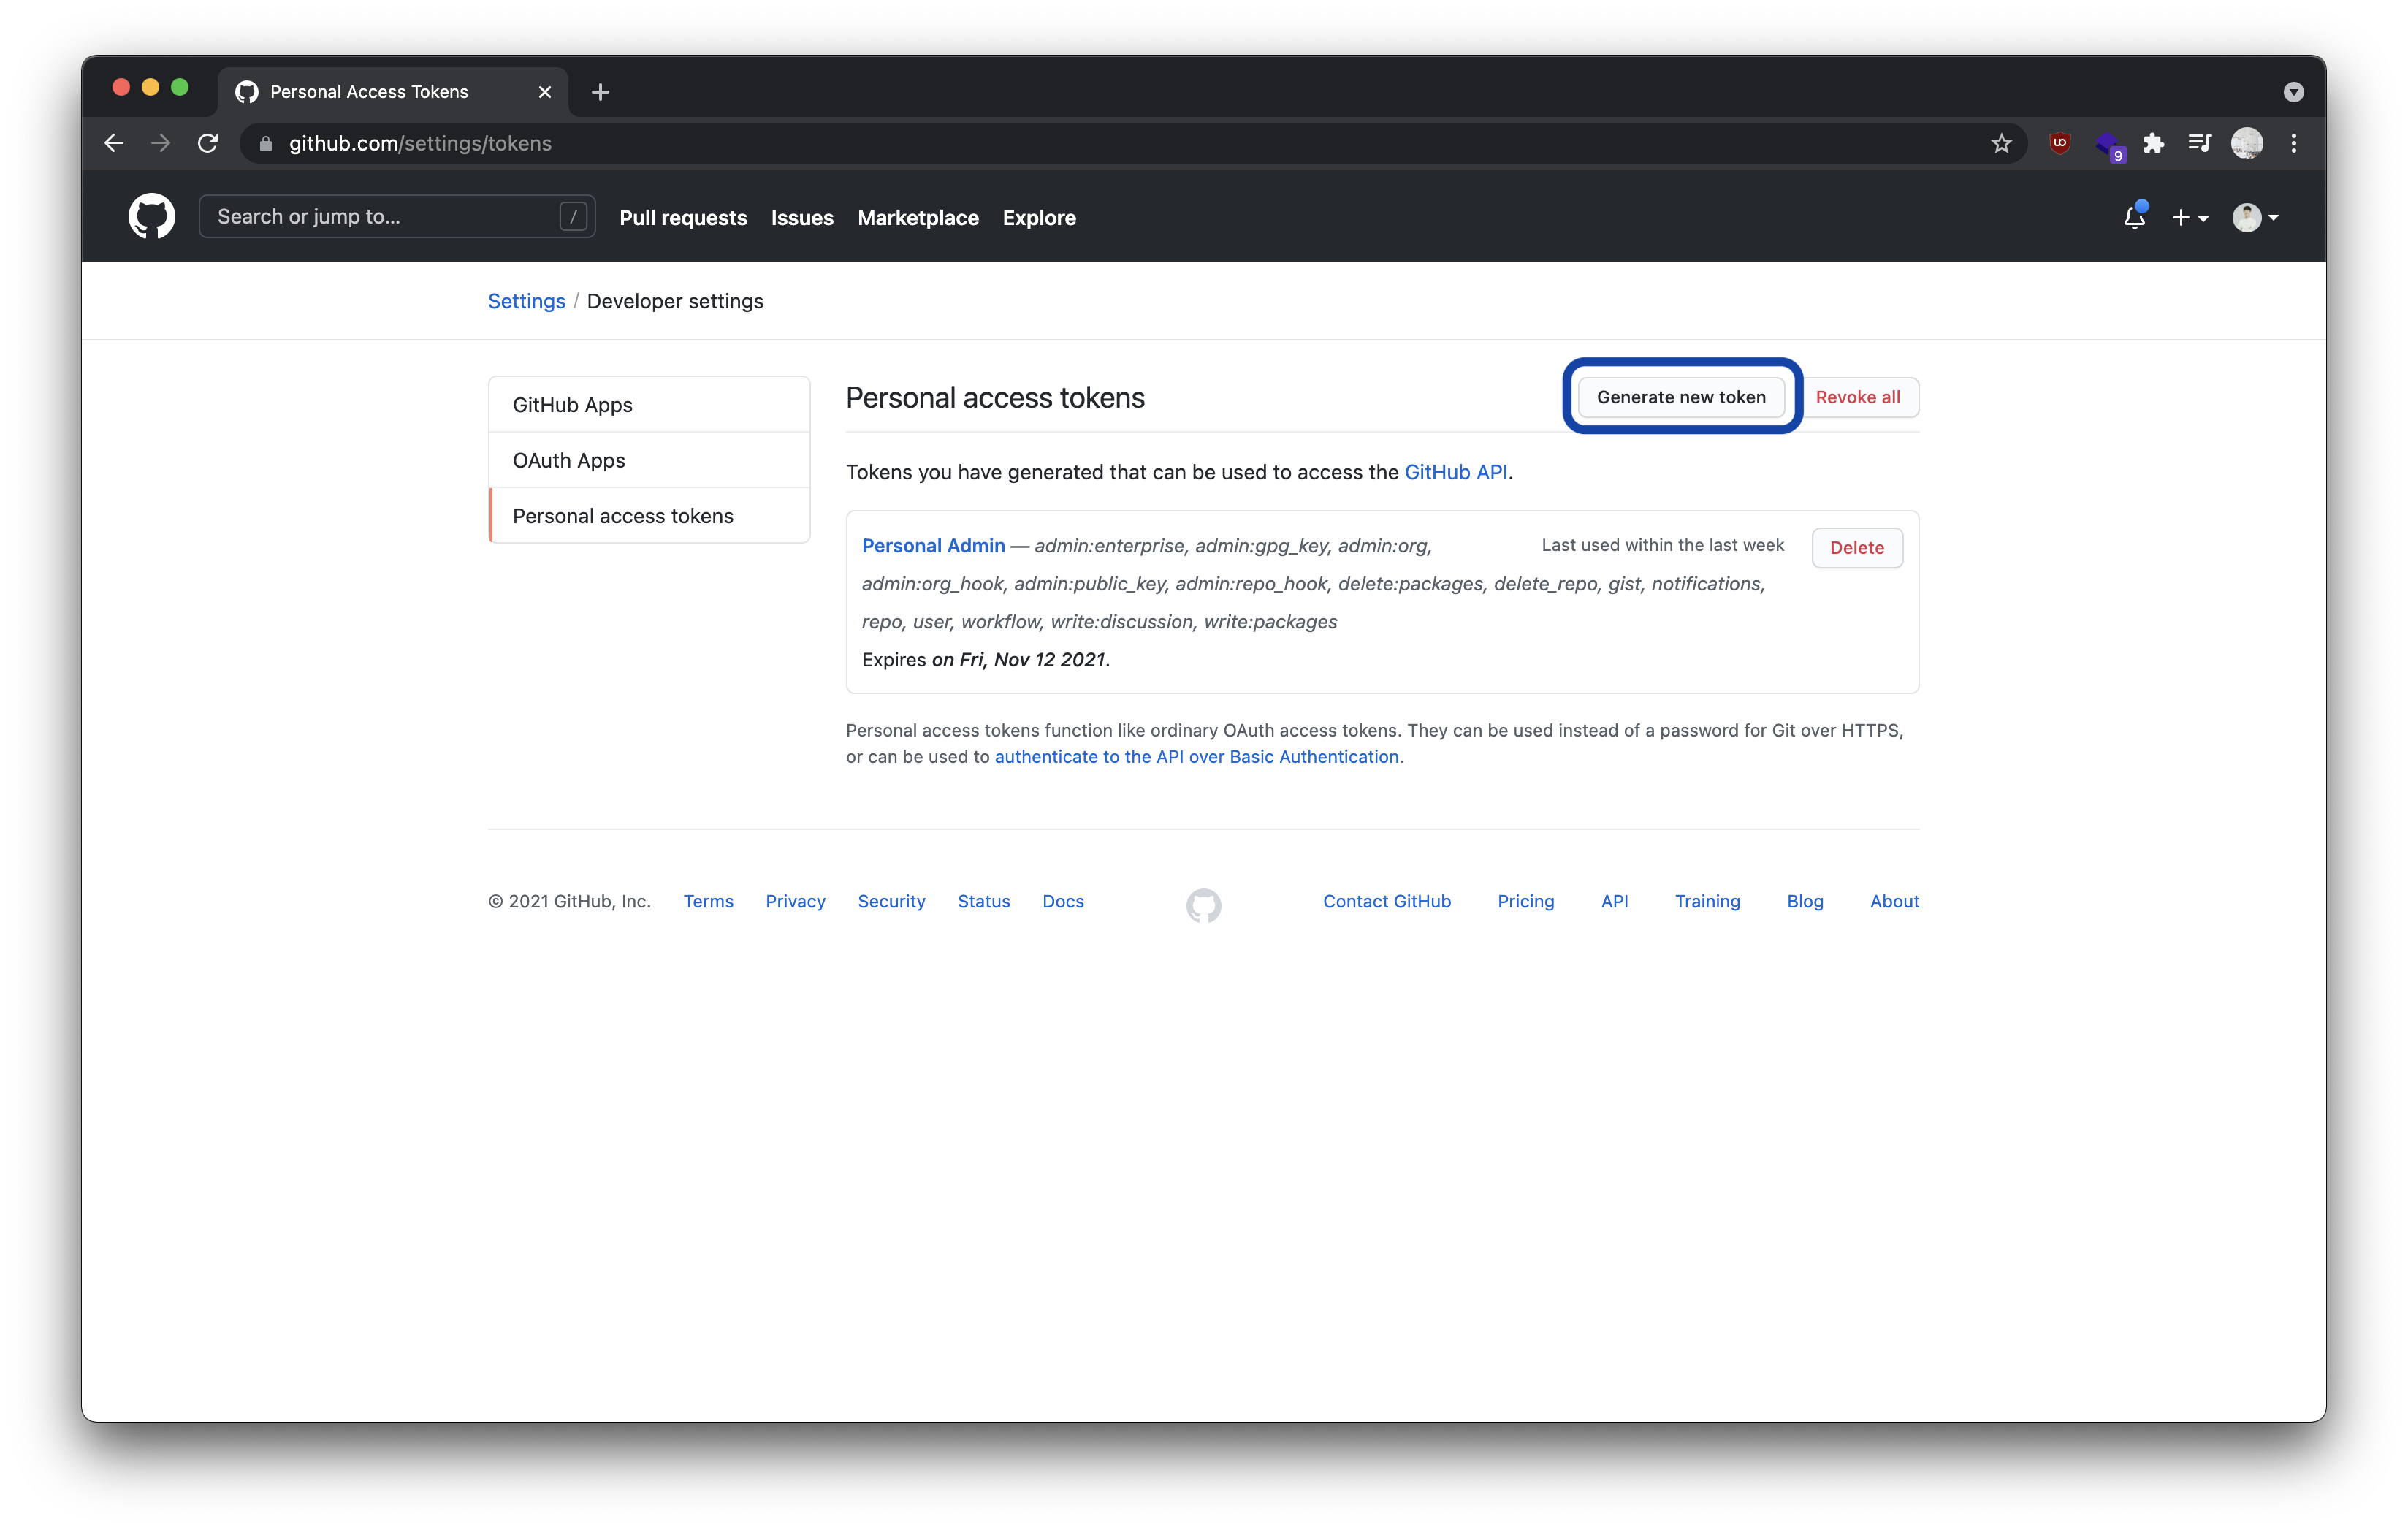Open the notifications bell icon
The width and height of the screenshot is (2408, 1530).
coord(2134,217)
